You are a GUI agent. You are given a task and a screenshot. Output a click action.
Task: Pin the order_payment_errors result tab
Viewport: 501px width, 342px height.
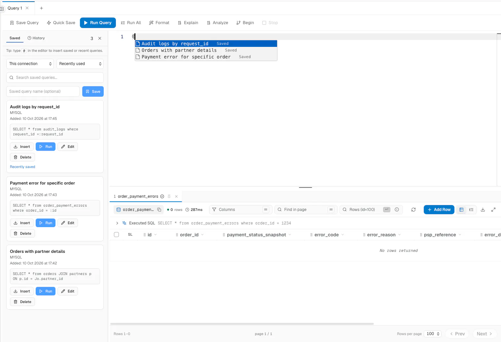pyautogui.click(x=169, y=196)
